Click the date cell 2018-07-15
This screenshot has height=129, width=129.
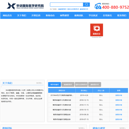[x=84, y=119]
